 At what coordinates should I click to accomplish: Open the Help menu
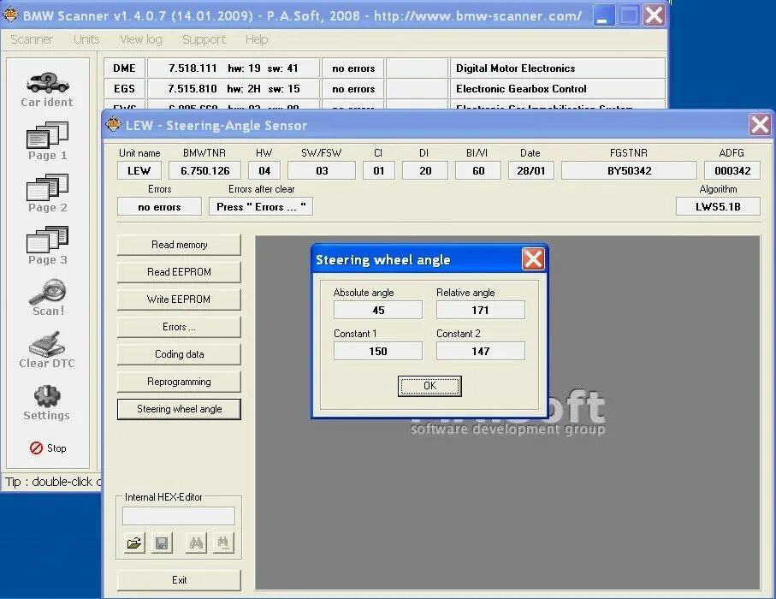257,39
